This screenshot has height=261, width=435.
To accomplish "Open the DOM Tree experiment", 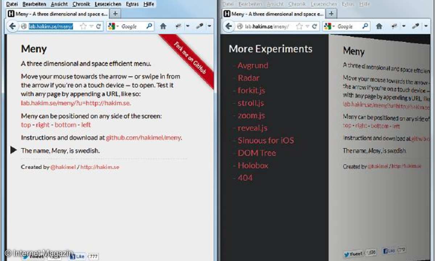I will 257,153.
